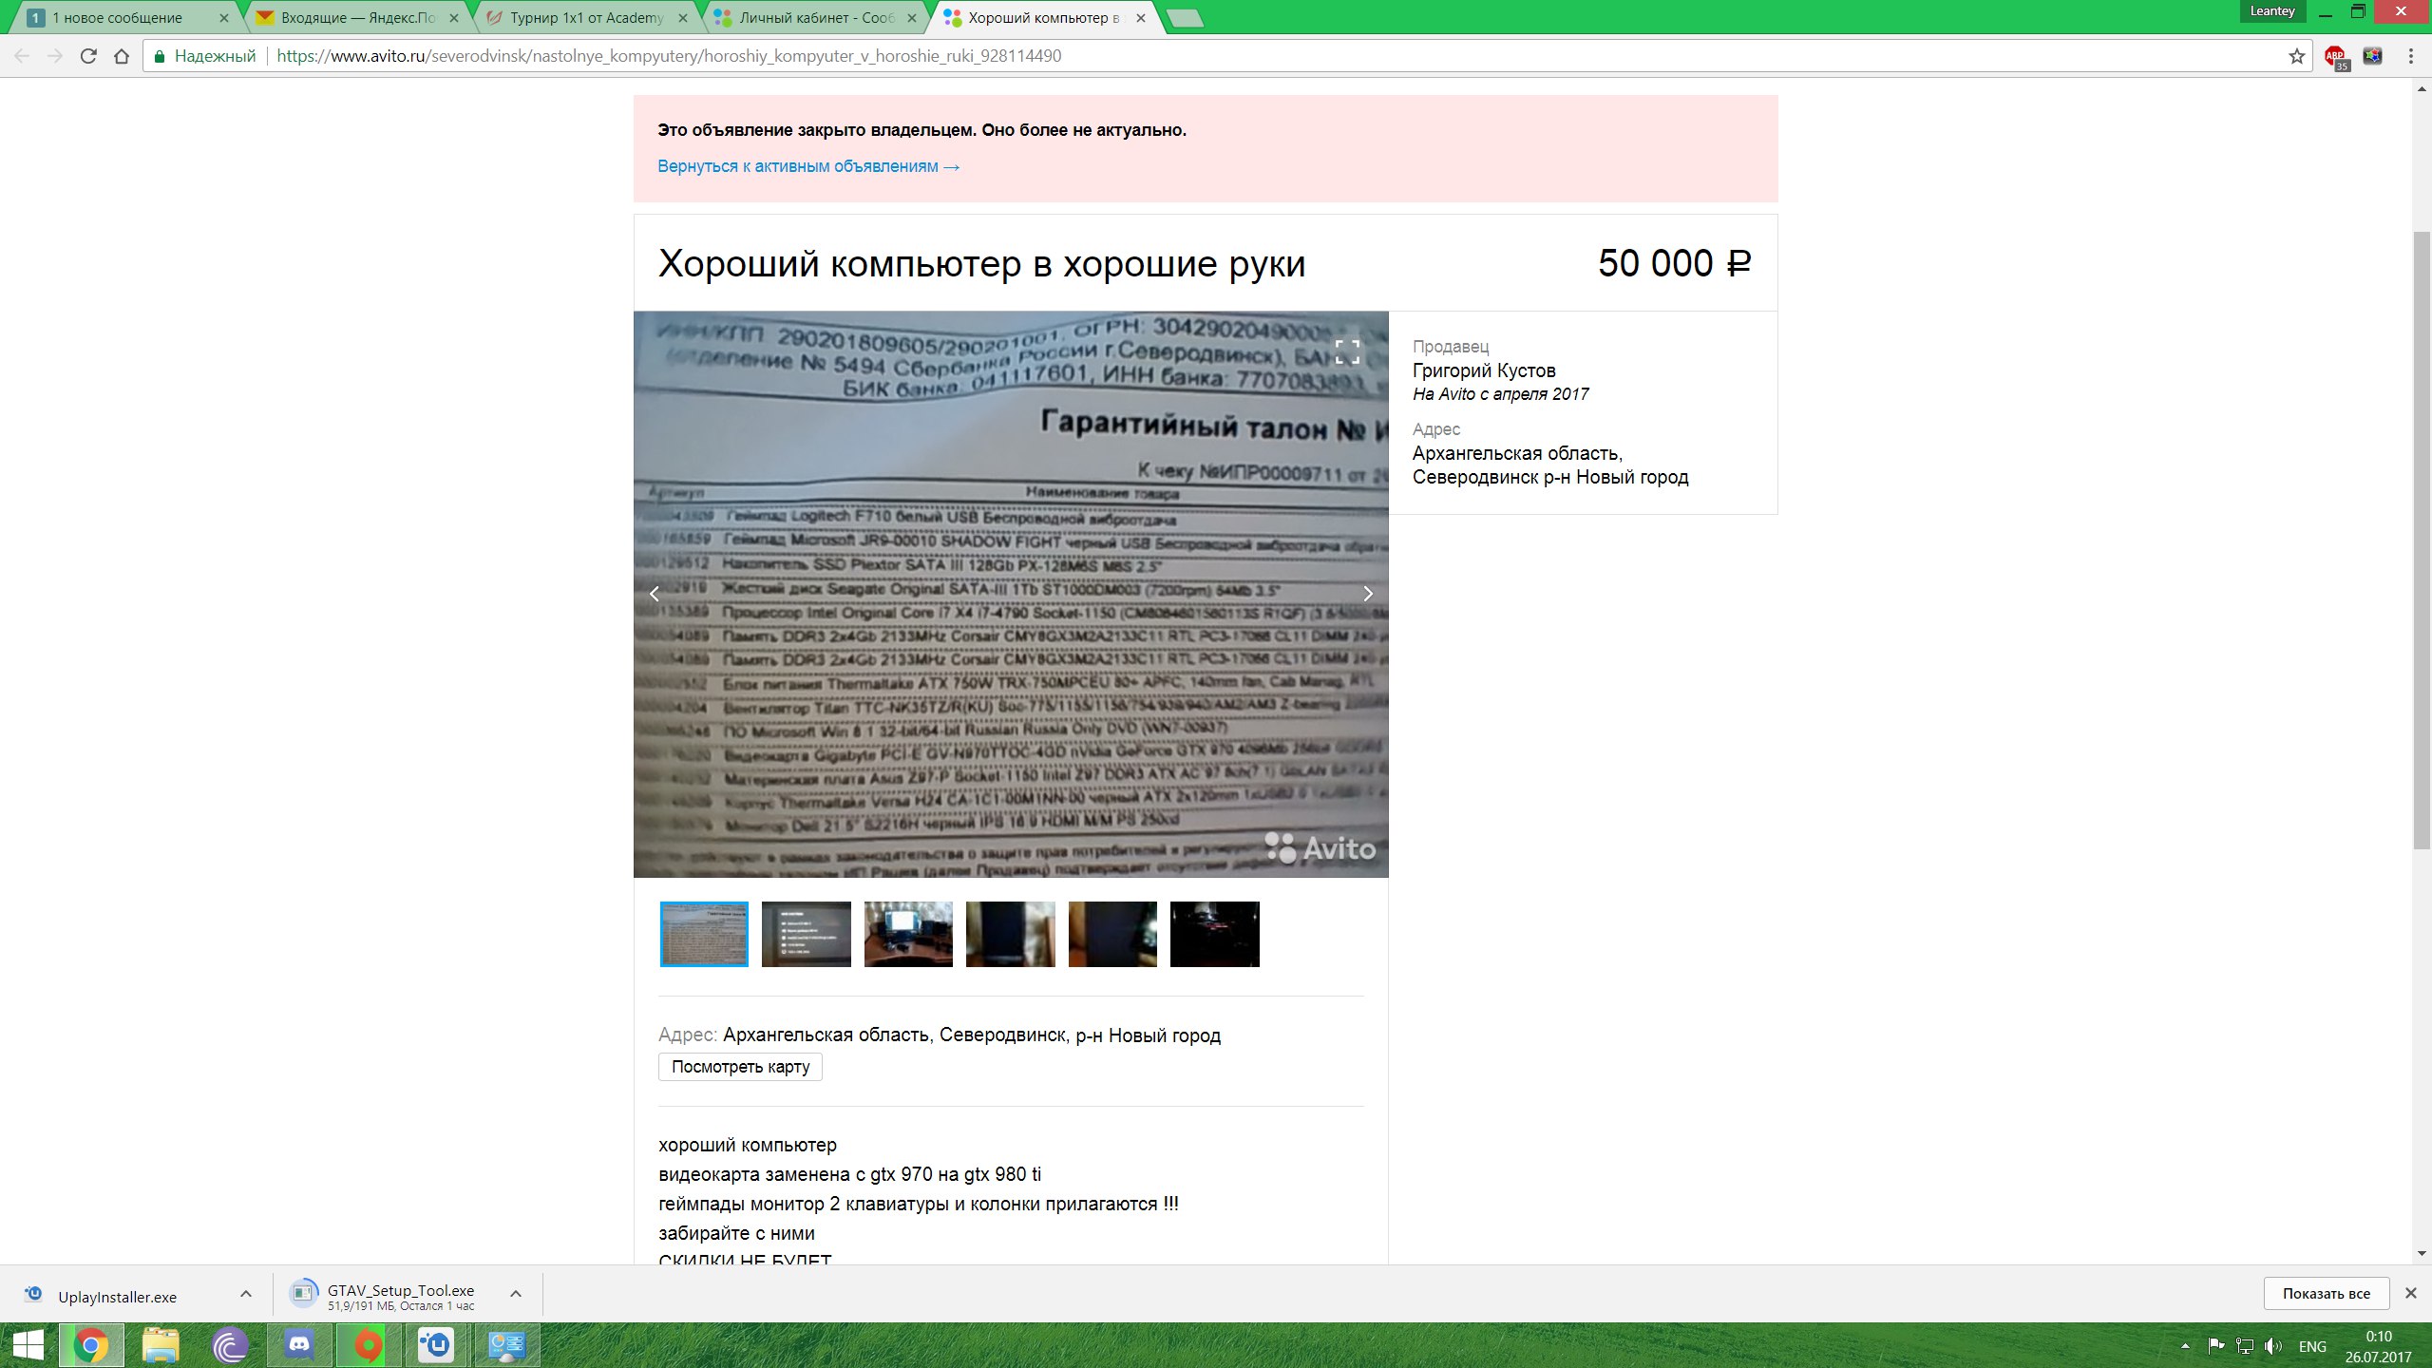Close the downloads bar
This screenshot has height=1368, width=2432.
coord(2410,1293)
